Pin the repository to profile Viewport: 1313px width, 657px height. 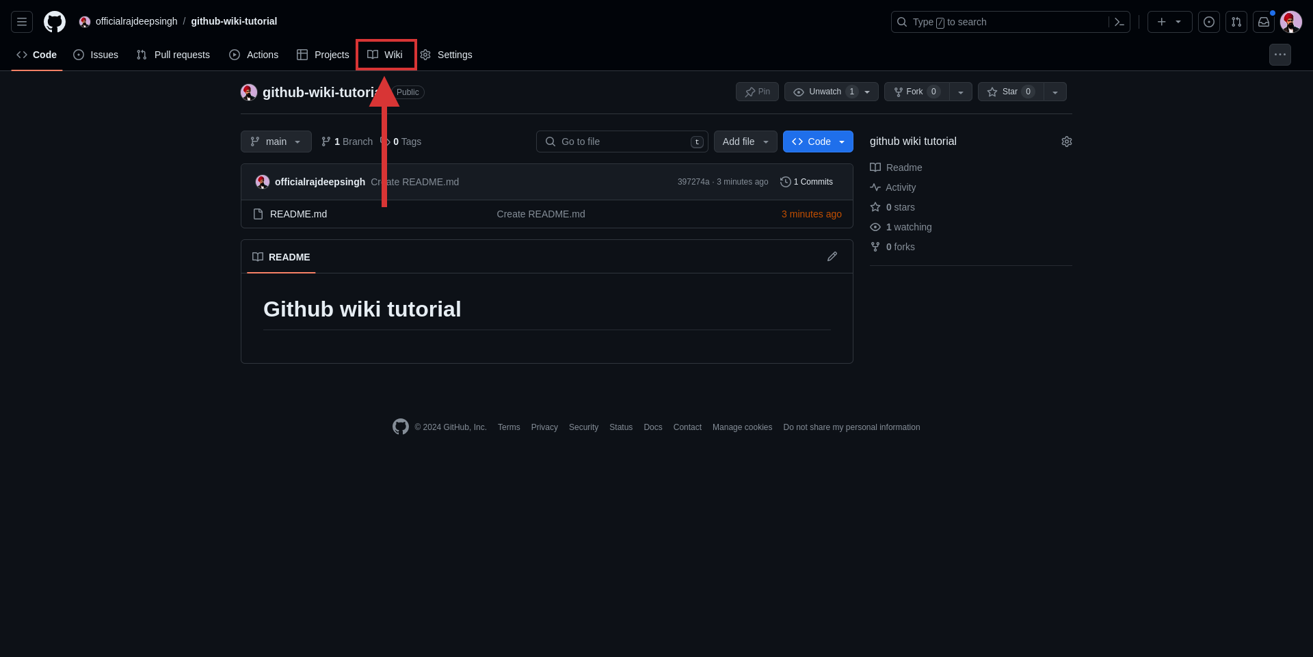(x=757, y=92)
